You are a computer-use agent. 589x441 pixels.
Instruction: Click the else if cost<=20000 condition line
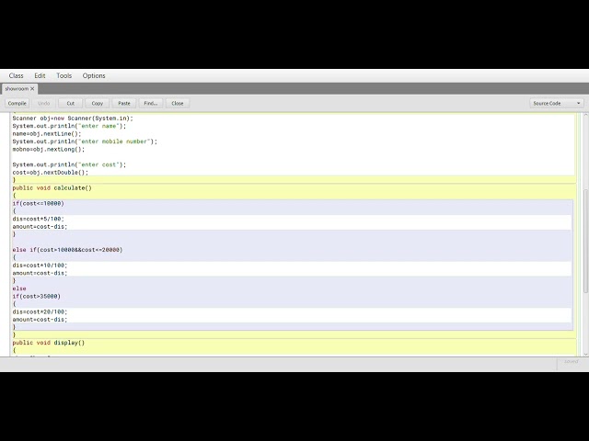tap(67, 250)
